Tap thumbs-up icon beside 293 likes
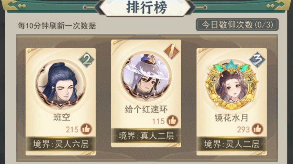 pyautogui.click(x=257, y=129)
